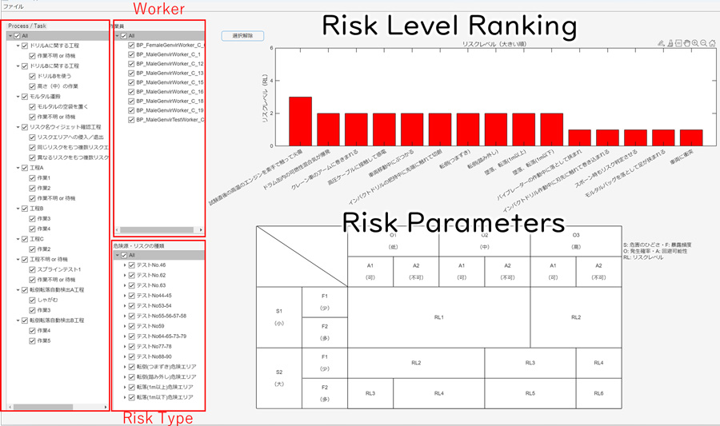
Task: Restore chart view with the home icon
Action: point(712,43)
